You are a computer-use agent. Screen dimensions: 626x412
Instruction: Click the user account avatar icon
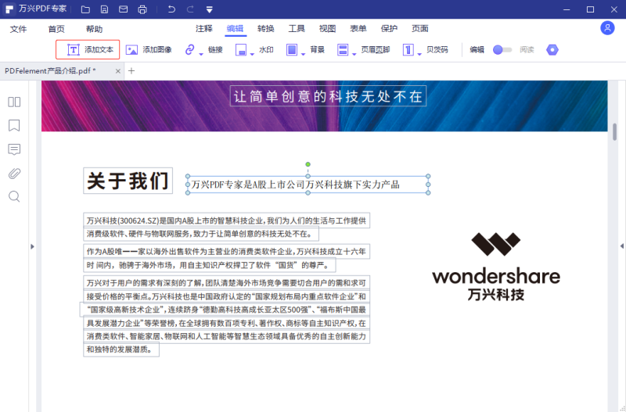click(x=607, y=28)
